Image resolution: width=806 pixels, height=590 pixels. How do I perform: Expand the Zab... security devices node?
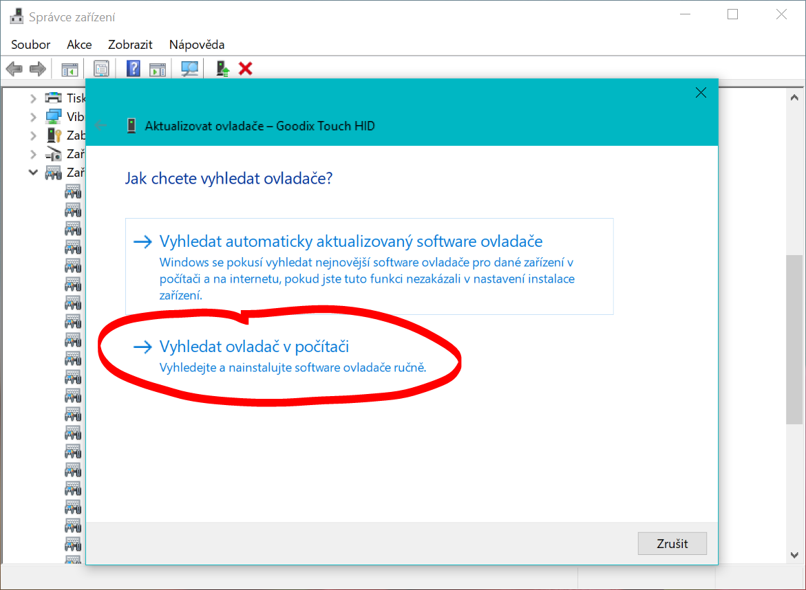pos(33,135)
